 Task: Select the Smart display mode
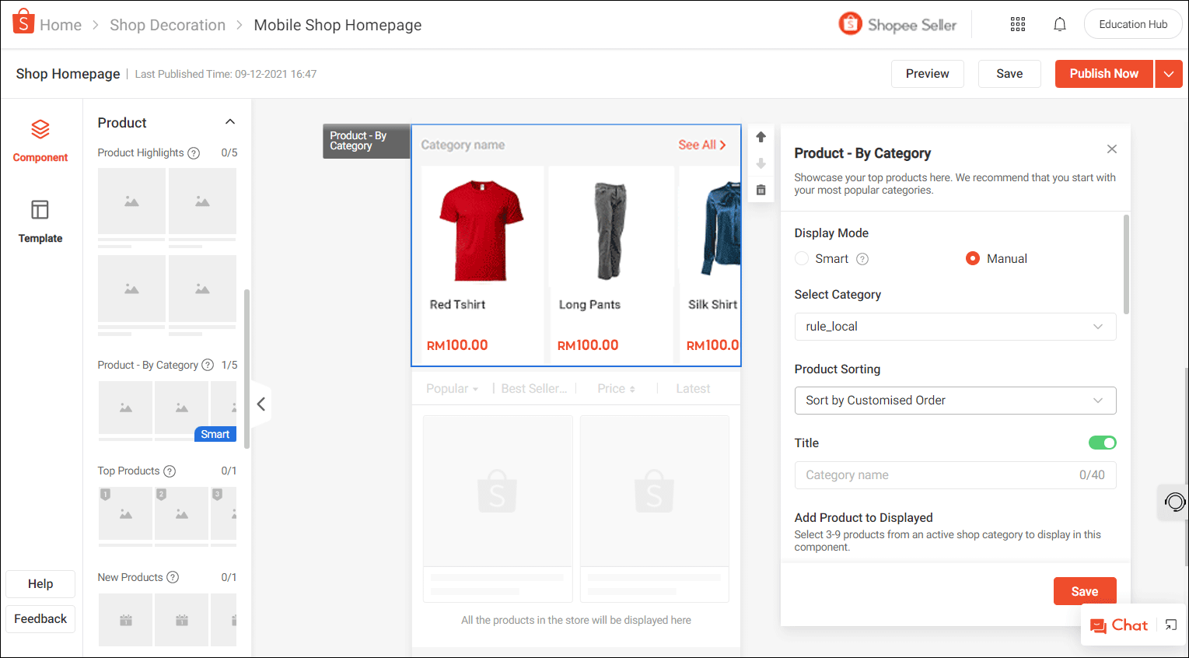point(802,258)
